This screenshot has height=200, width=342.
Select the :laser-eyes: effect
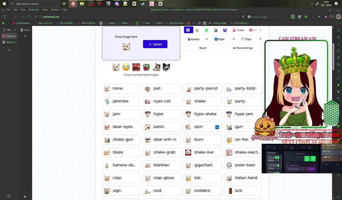(x=121, y=127)
